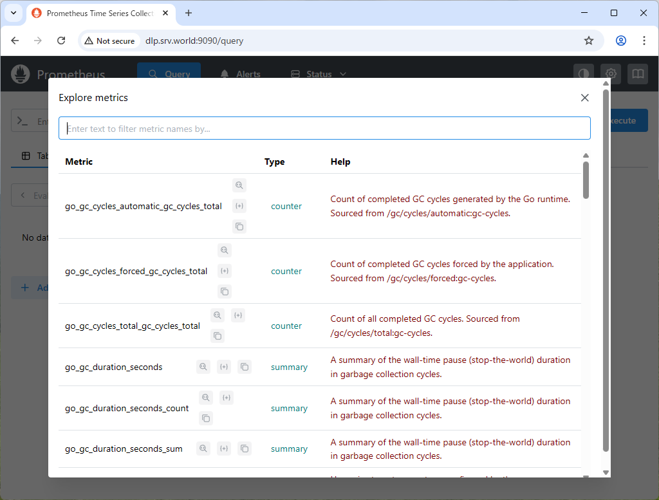Click insert icon for go_gc_cycles_total_gc_cycles_total
The width and height of the screenshot is (659, 500).
click(x=238, y=315)
